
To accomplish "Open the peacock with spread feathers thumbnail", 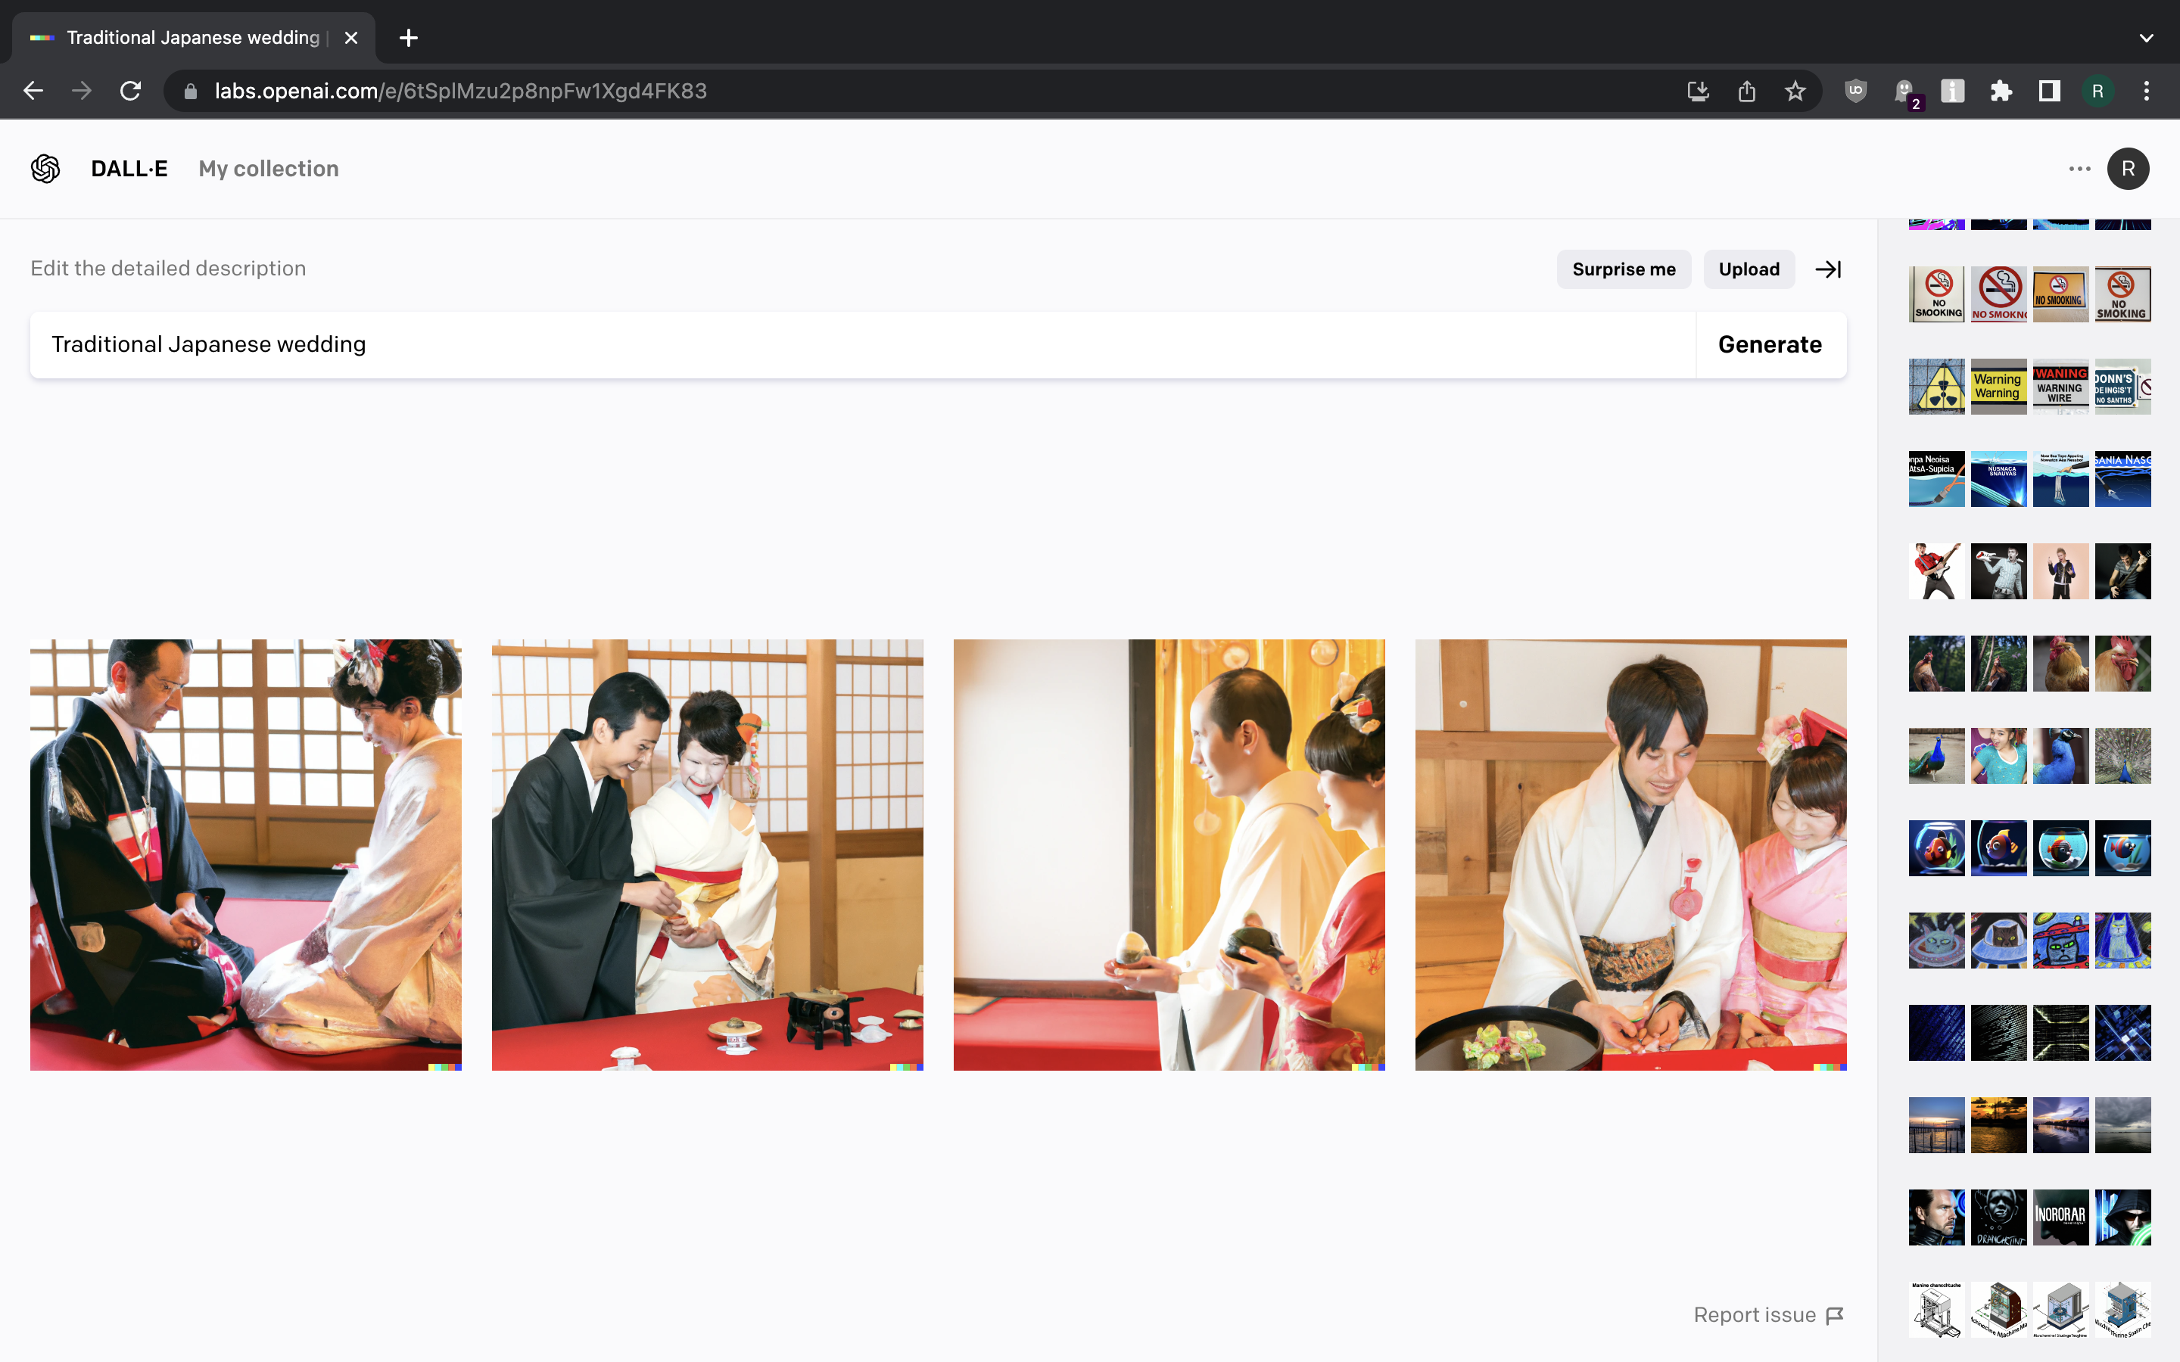I will pyautogui.click(x=2122, y=756).
